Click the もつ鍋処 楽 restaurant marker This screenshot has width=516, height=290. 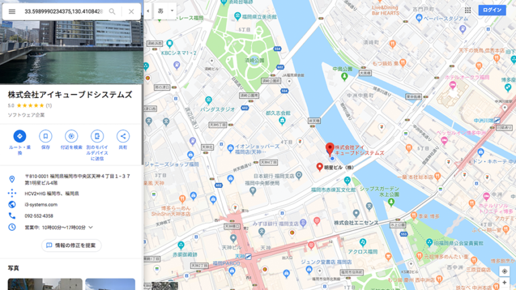pos(403,63)
